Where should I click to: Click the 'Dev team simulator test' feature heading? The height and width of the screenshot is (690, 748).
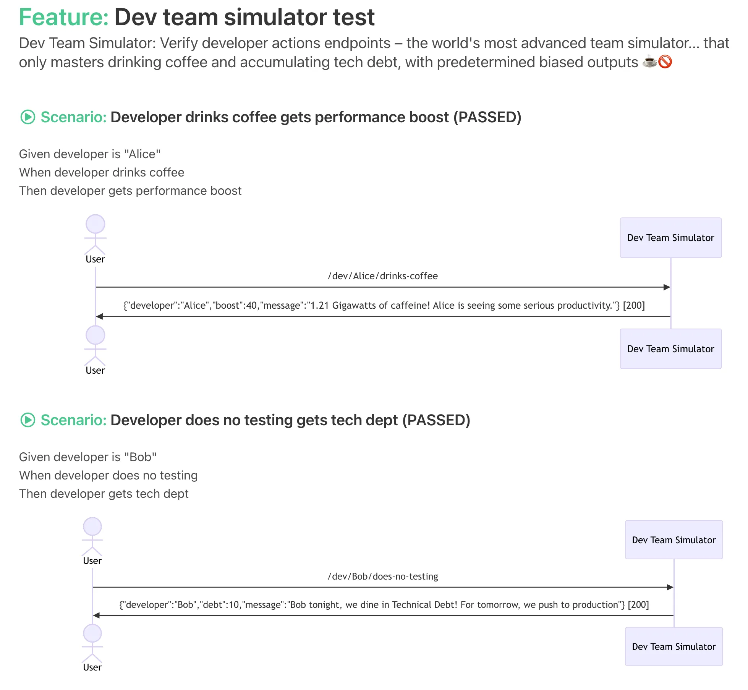(244, 18)
